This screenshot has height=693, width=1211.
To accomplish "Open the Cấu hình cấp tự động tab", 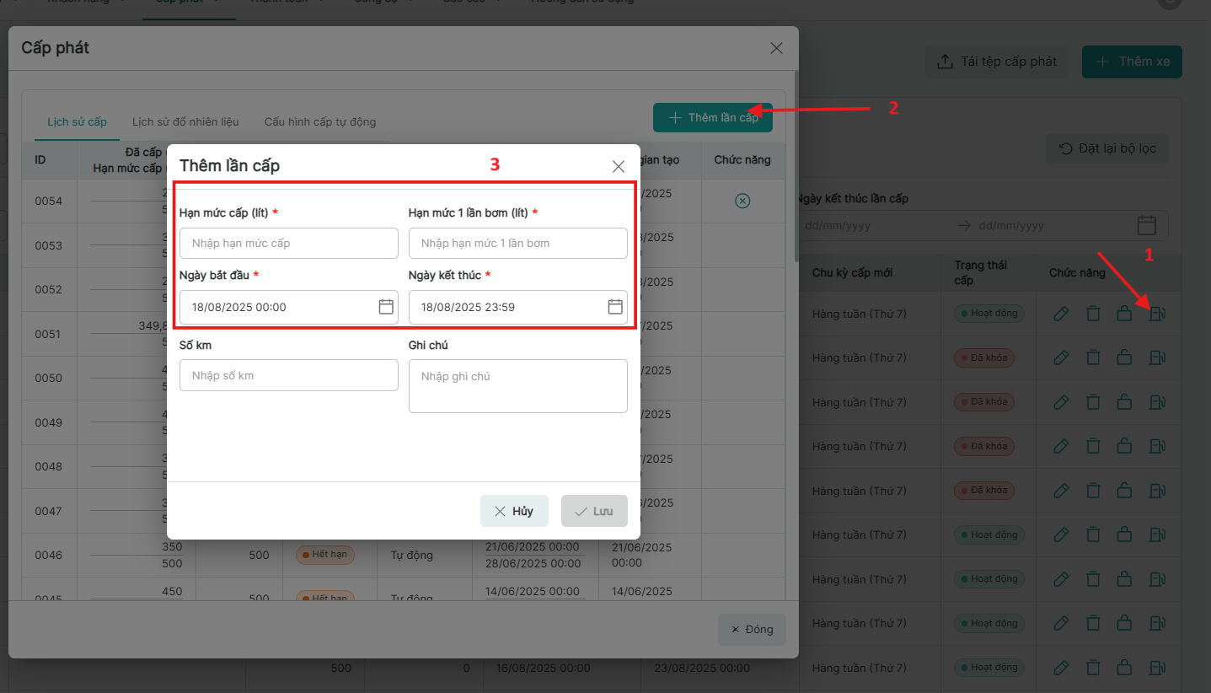I will [320, 122].
